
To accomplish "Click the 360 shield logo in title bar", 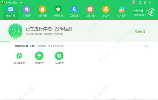I will point(3,2).
